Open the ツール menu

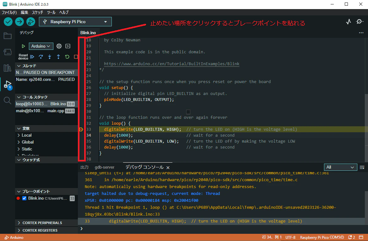tap(51, 13)
